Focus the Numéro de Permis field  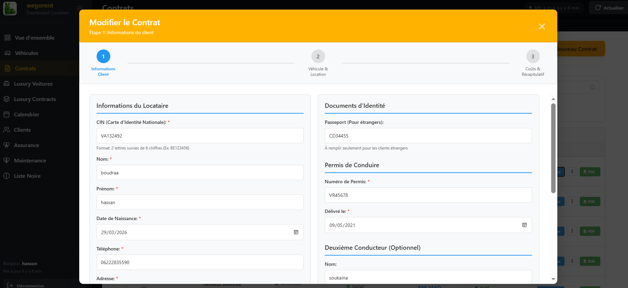tap(428, 195)
